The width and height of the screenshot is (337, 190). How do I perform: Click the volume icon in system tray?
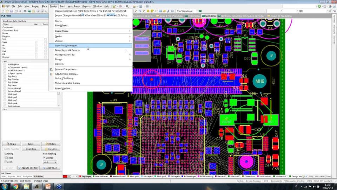(314, 186)
